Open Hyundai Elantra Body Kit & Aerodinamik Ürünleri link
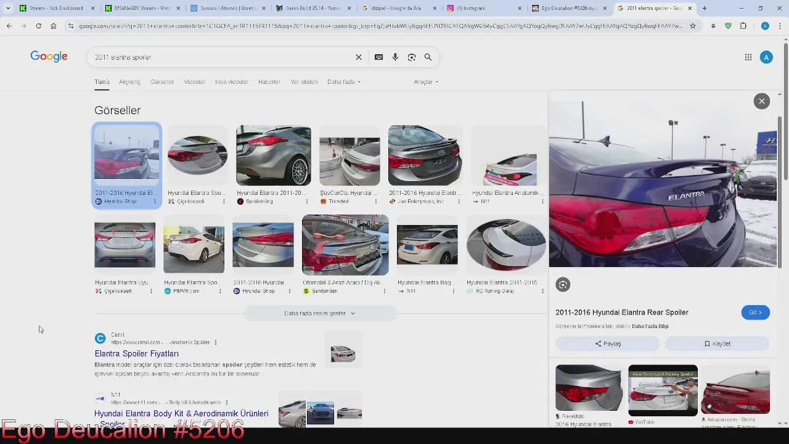The height and width of the screenshot is (444, 789). (181, 413)
